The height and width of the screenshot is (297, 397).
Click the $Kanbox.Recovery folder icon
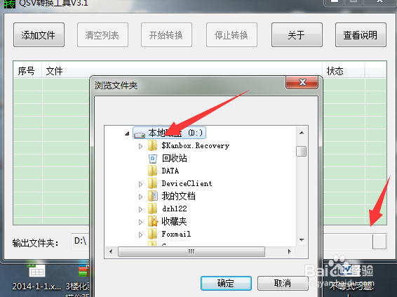click(x=152, y=145)
